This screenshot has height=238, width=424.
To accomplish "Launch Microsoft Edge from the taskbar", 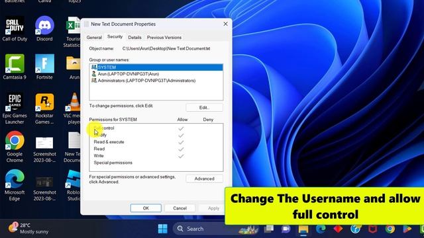I will (321, 229).
